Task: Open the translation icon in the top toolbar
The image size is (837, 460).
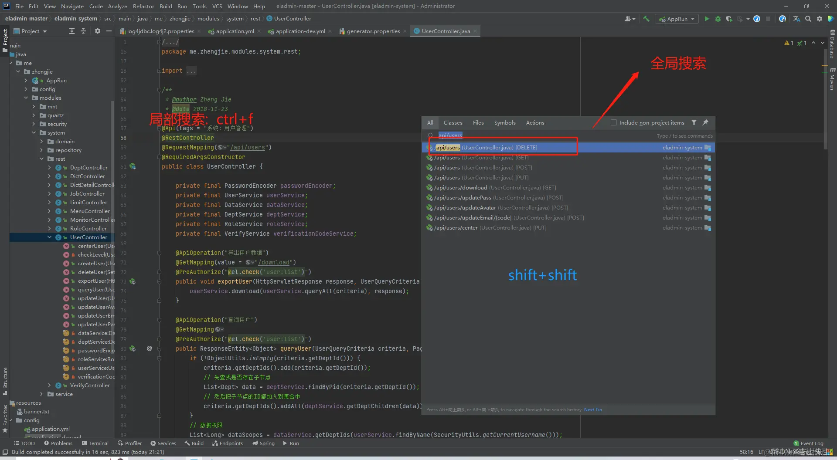Action: 796,19
